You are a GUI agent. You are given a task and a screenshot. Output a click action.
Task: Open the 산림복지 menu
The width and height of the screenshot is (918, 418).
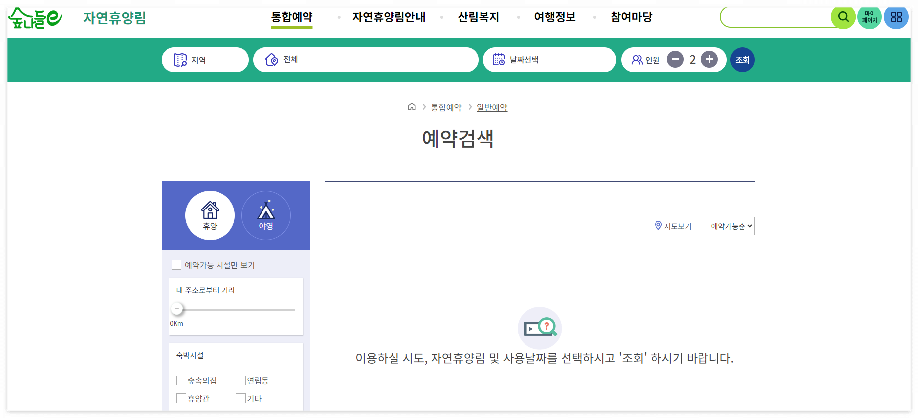pyautogui.click(x=479, y=17)
